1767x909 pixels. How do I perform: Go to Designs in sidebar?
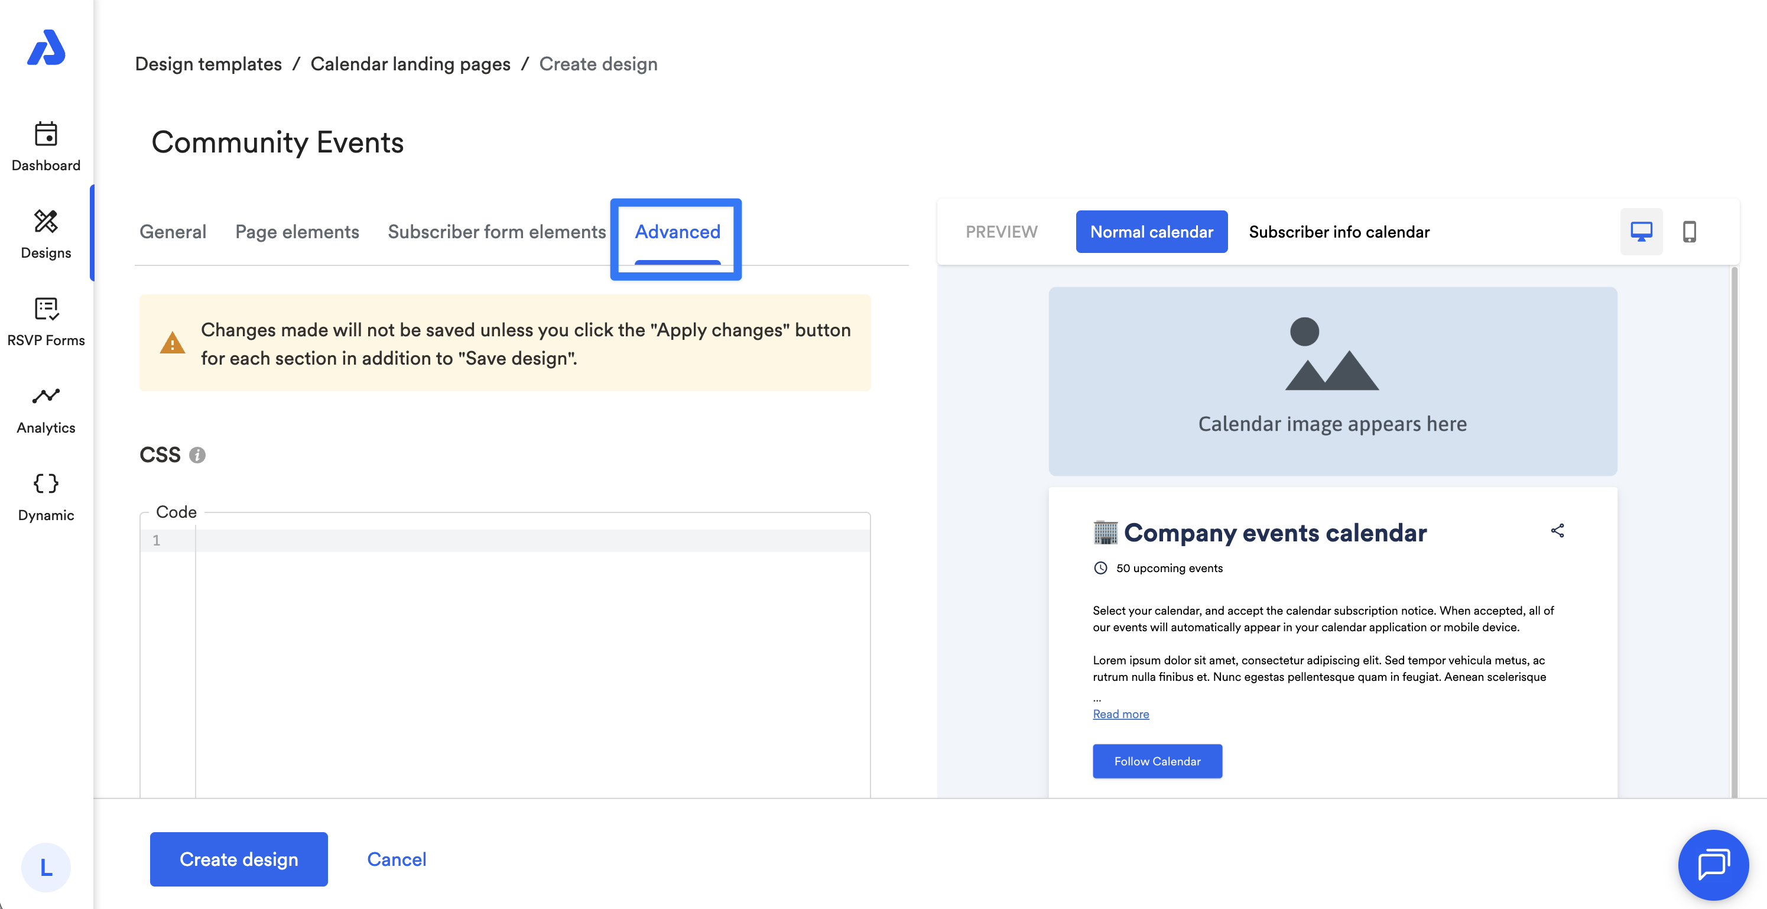46,233
